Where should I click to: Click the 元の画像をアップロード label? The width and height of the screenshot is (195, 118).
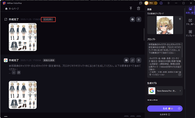(x=155, y=13)
